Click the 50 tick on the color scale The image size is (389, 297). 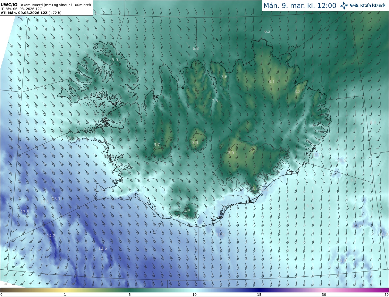pyautogui.click(x=386, y=295)
